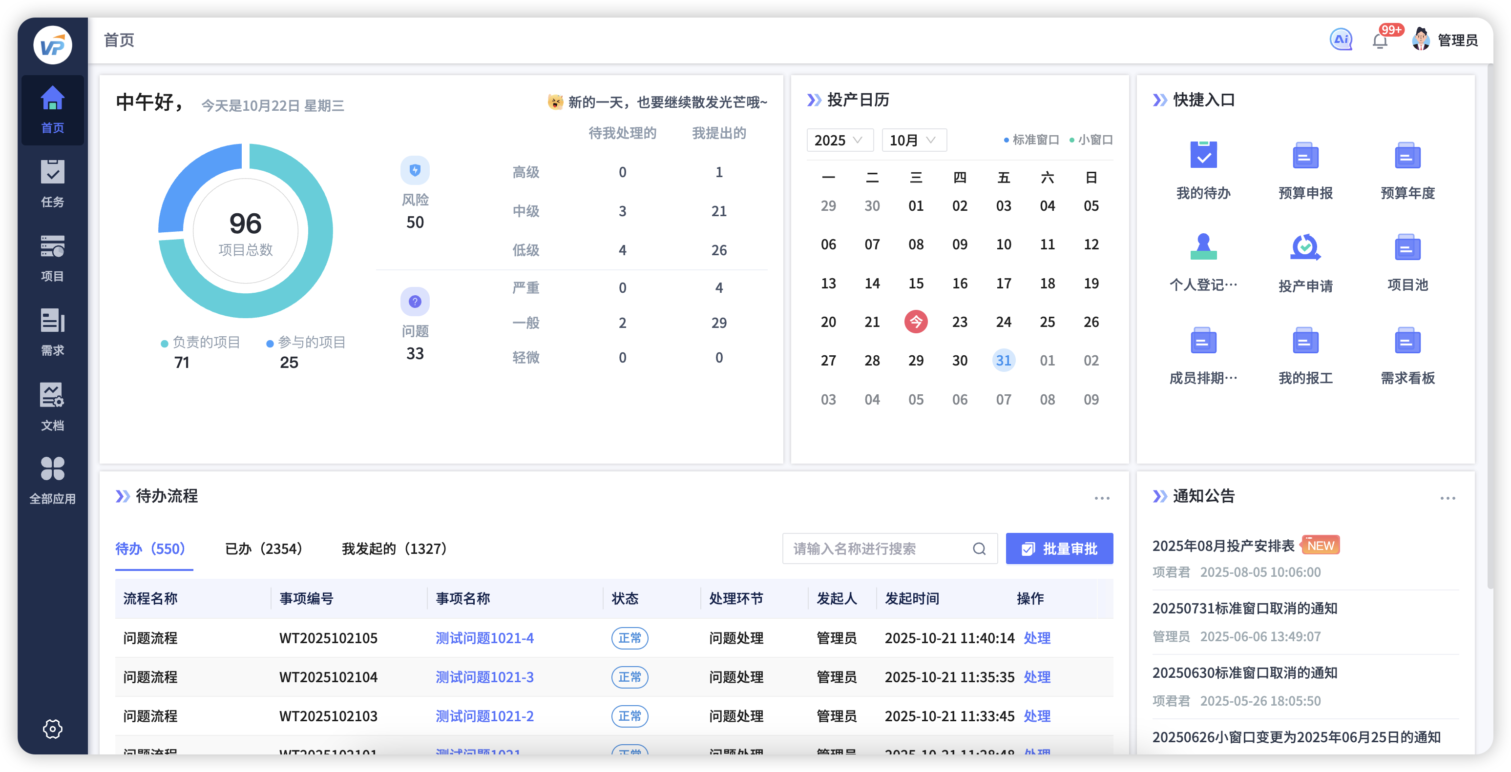Click the settings gear in sidebar

[52, 728]
